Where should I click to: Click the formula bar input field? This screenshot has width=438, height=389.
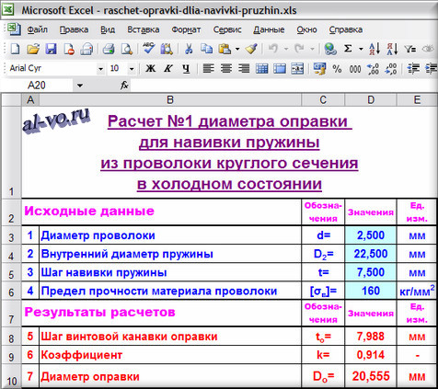point(283,86)
